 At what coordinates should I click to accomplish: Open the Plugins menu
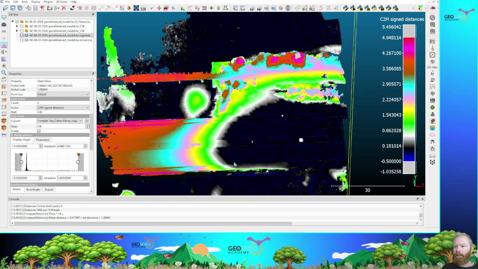[48, 2]
